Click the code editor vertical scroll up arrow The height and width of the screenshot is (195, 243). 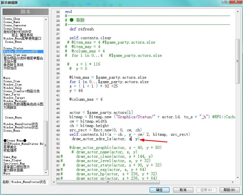pyautogui.click(x=238, y=12)
